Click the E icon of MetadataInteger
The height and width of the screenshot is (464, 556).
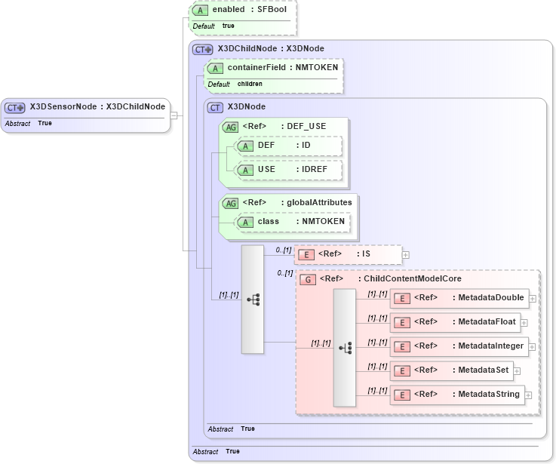[x=402, y=346]
